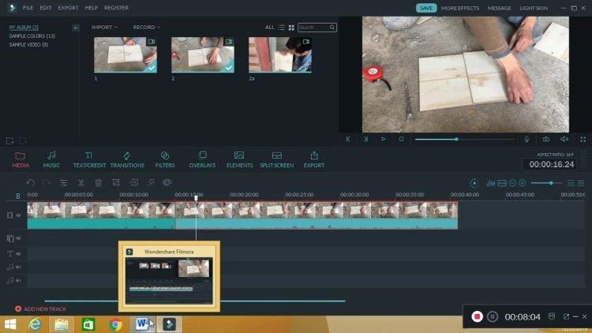Add new folder icon below album list

[x=10, y=140]
